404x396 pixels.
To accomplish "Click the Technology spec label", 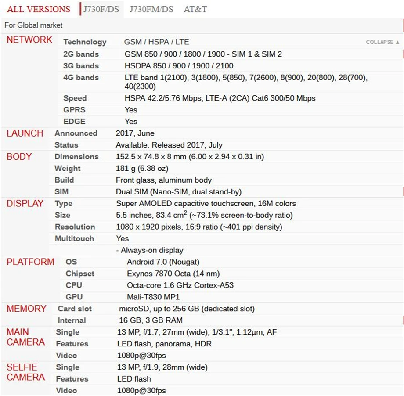I will [85, 42].
